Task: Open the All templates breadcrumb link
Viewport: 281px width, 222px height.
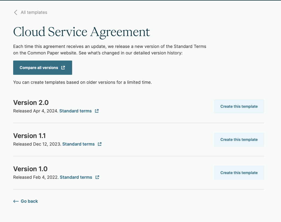Action: 34,12
